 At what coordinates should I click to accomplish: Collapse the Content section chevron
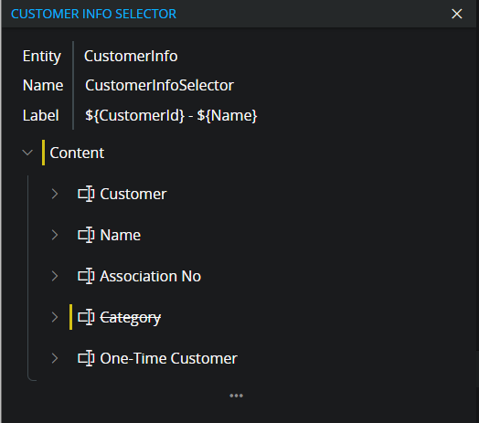pyautogui.click(x=27, y=153)
